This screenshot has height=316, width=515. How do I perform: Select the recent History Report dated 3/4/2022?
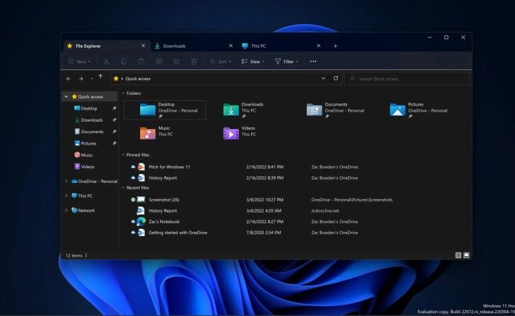point(163,210)
